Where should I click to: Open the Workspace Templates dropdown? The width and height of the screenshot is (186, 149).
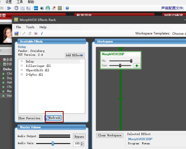pos(179,34)
